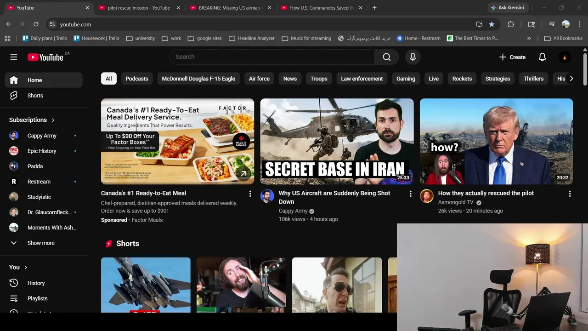Select the McDonnell Douglas F-15 Eagle chip
588x331 pixels.
198,79
